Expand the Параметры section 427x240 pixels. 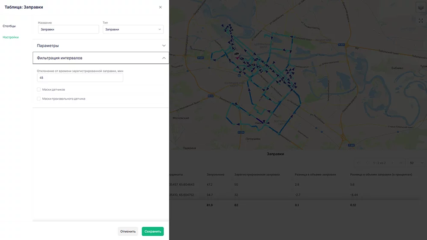(101, 46)
